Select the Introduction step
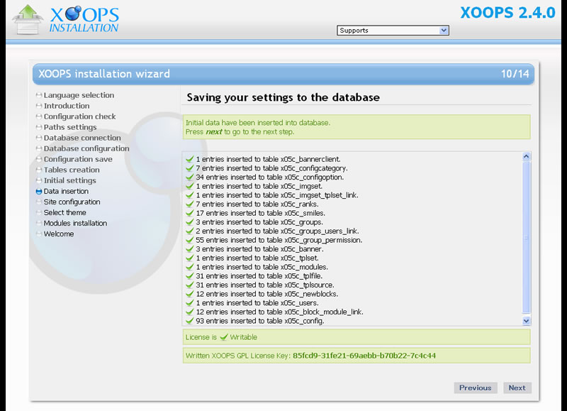Screen dimensions: 567x411 pyautogui.click(x=67, y=106)
